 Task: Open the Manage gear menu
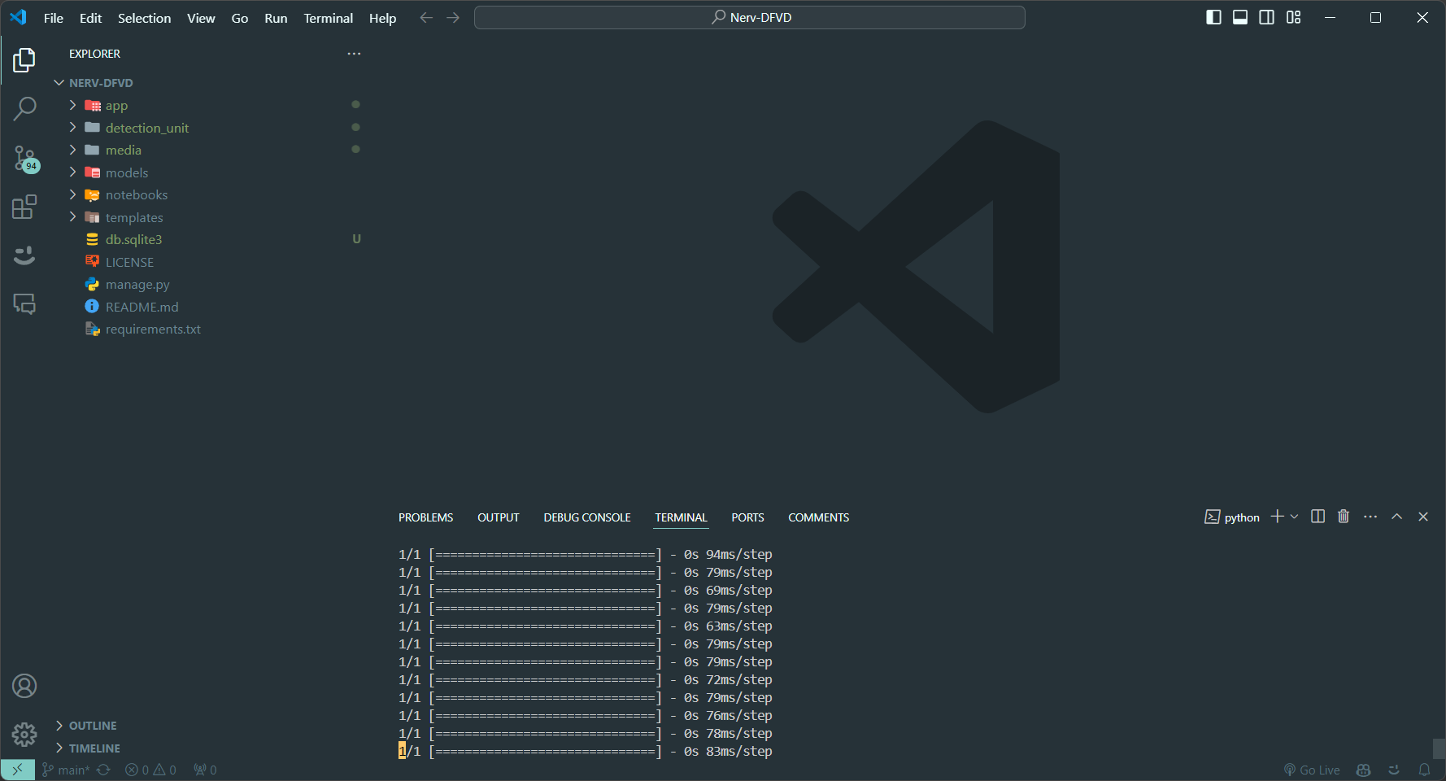24,735
